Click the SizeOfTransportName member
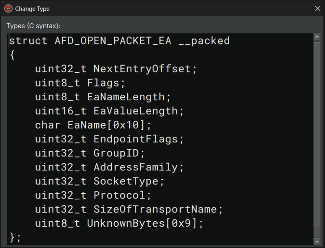Image resolution: width=325 pixels, height=248 pixels. click(x=155, y=209)
